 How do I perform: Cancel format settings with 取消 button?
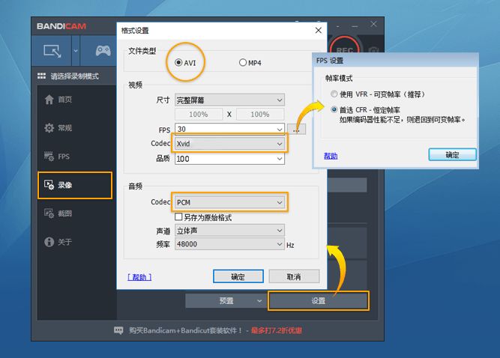tap(294, 276)
